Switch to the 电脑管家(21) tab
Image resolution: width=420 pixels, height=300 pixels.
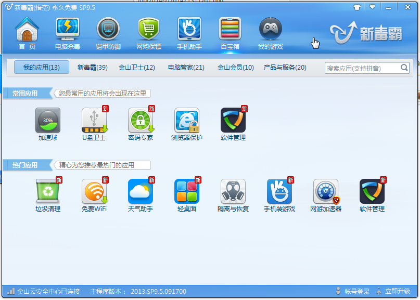[186, 68]
